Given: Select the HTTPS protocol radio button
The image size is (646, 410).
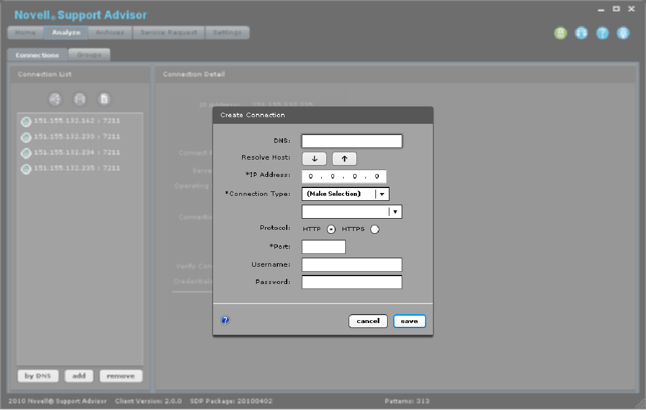Looking at the screenshot, I should point(374,229).
